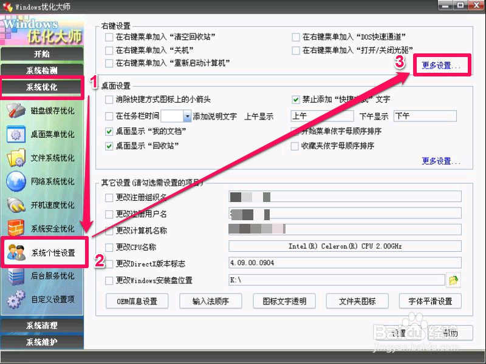Click the 设置 button at bottom

click(399, 333)
